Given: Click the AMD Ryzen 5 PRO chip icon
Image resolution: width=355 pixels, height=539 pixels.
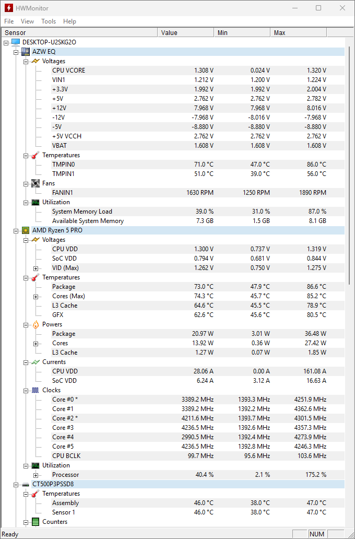Looking at the screenshot, I should [x=26, y=230].
